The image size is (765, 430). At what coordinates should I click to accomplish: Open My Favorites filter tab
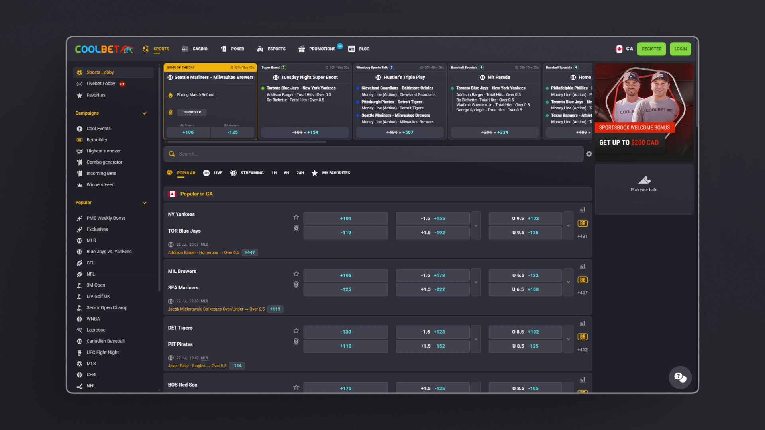(331, 173)
